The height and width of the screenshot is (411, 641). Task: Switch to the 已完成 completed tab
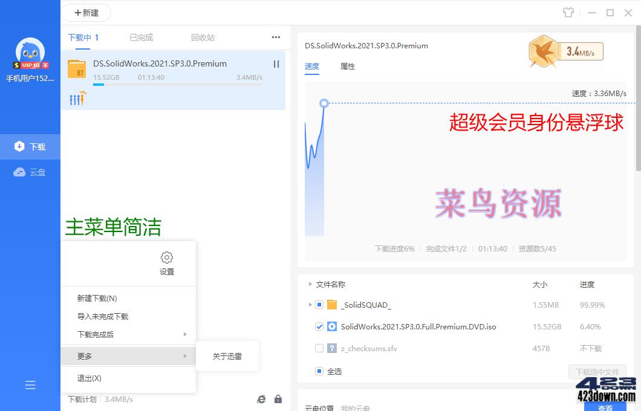[x=140, y=37]
